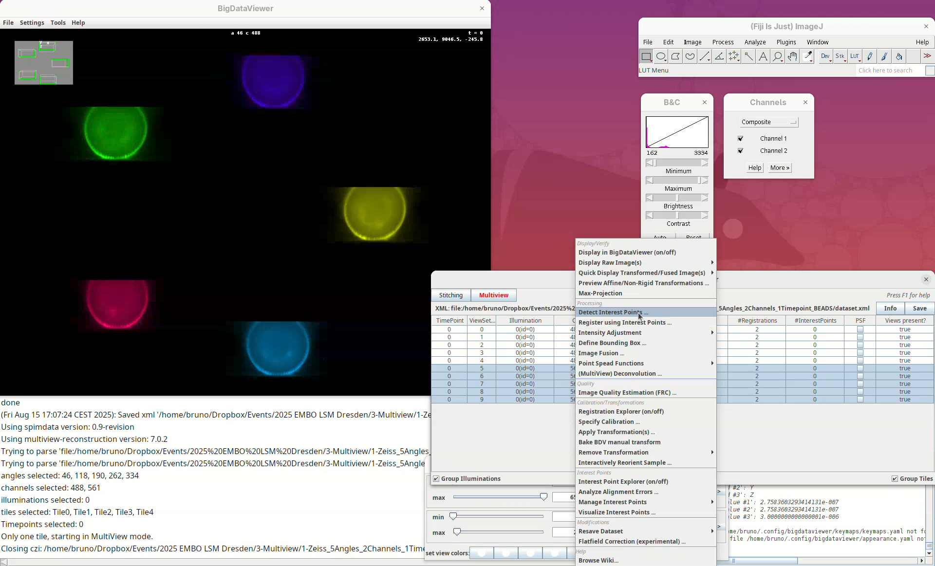Select the Hand scrolling tool
This screenshot has height=566, width=935.
[x=792, y=56]
